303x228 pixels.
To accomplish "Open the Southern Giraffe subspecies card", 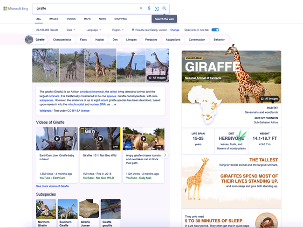I will (x=68, y=213).
